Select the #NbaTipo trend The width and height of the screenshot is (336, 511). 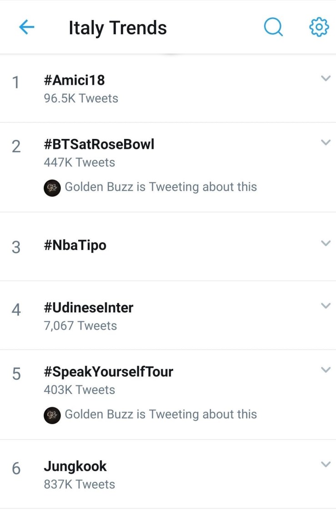[75, 245]
